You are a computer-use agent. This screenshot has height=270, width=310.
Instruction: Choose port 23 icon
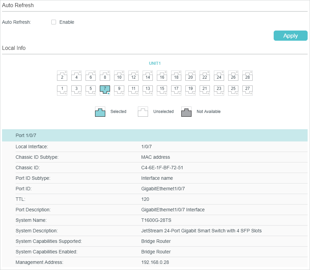tap(219, 90)
